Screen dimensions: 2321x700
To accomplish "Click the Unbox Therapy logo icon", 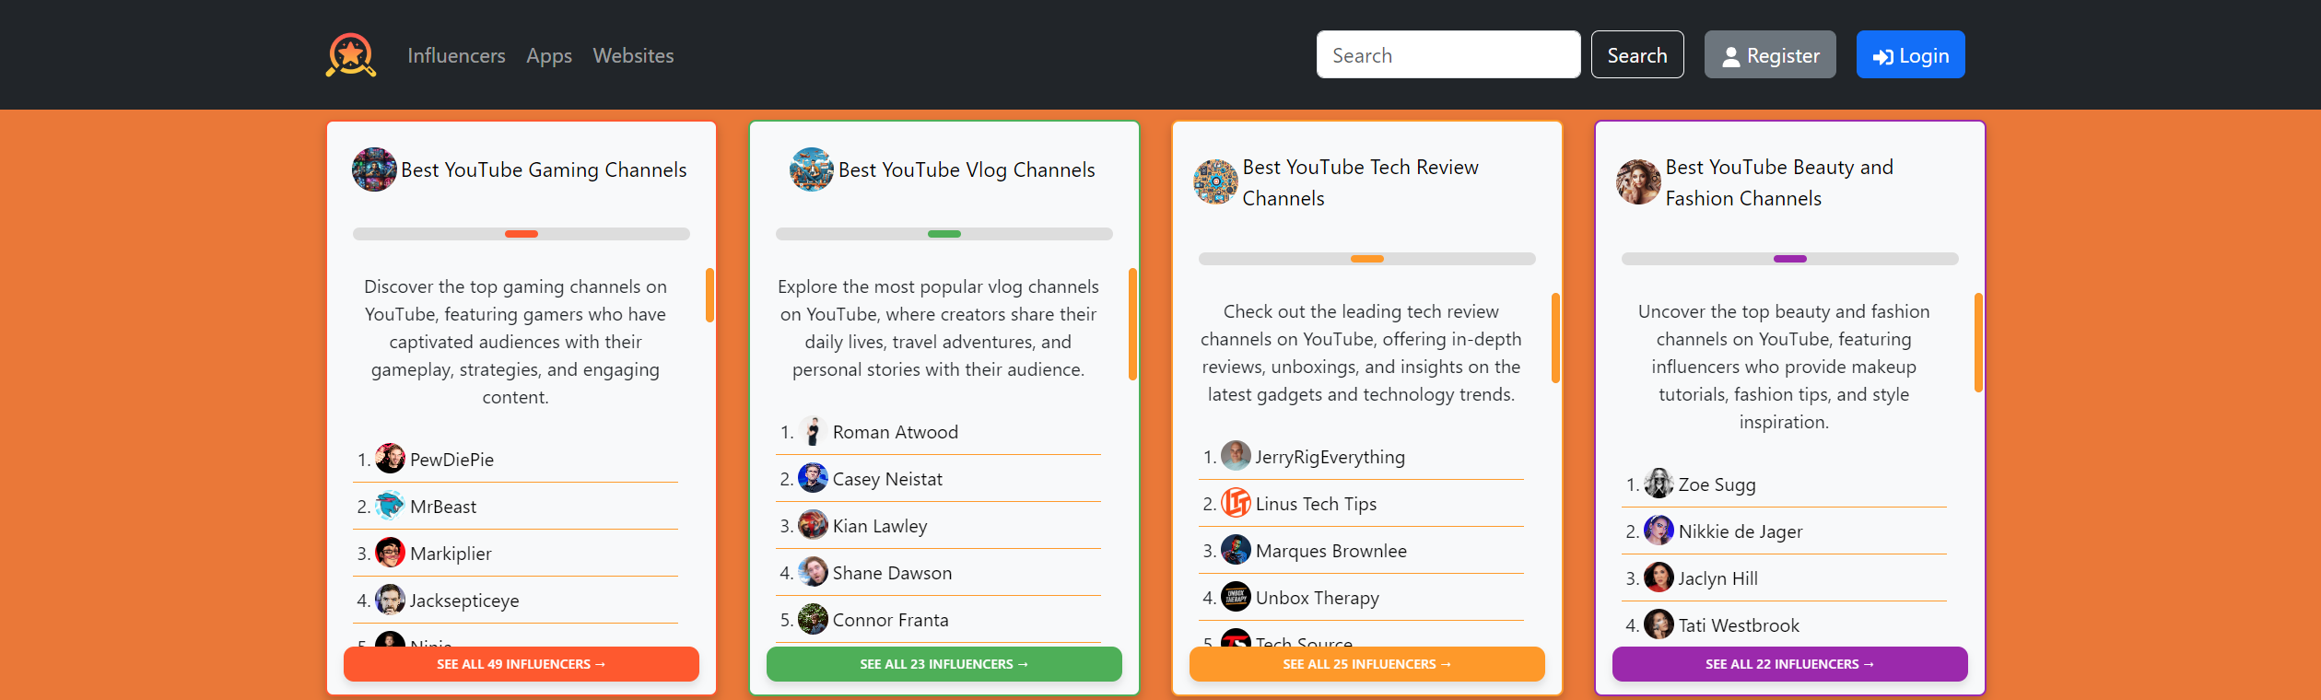I will (x=1237, y=596).
